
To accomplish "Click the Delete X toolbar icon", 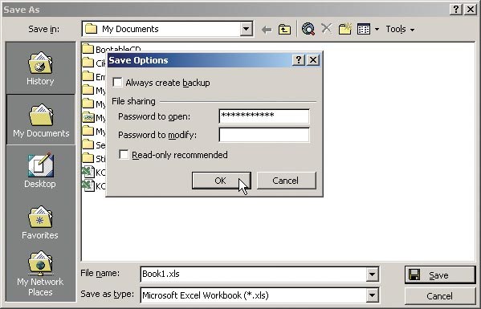I will coord(327,29).
